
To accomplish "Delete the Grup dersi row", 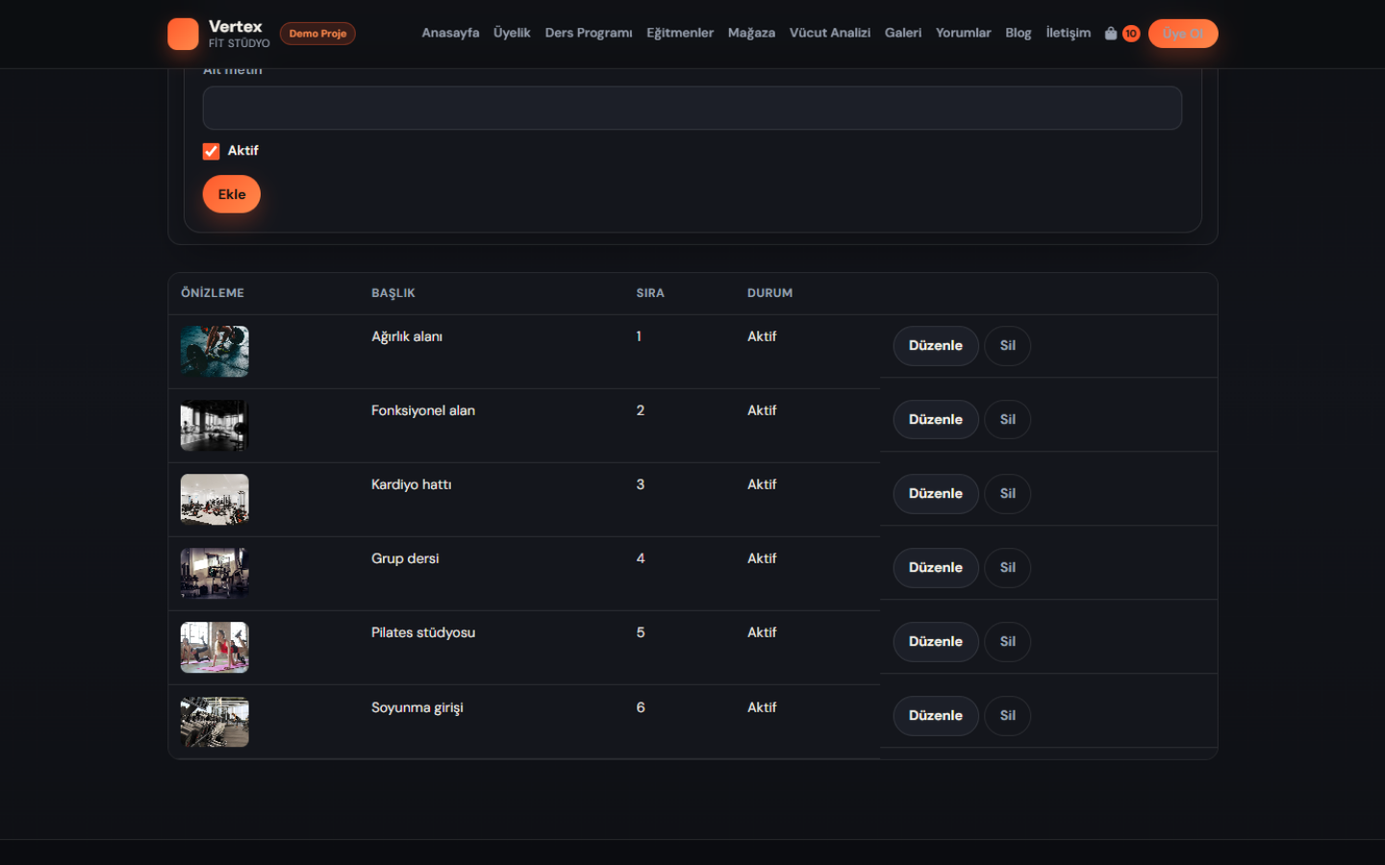I will point(1008,568).
